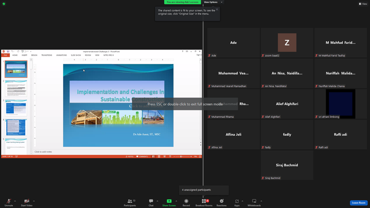Start recording with Record button
The height and width of the screenshot is (208, 370).
[186, 202]
